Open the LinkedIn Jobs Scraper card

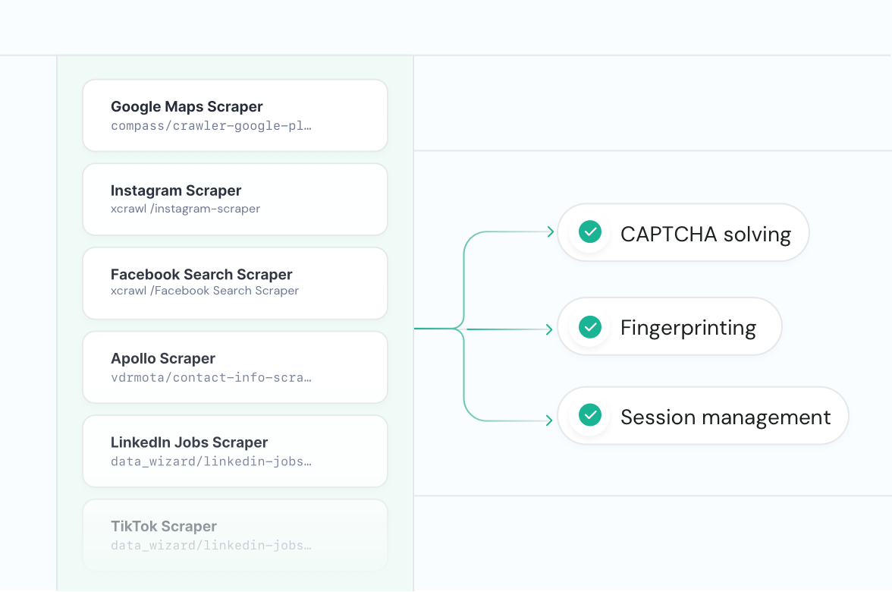pos(235,451)
